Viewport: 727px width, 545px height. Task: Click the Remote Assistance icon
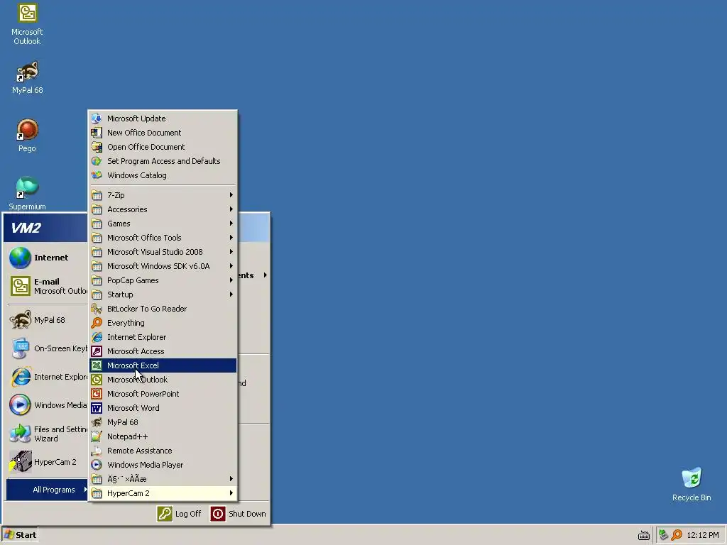coord(97,451)
